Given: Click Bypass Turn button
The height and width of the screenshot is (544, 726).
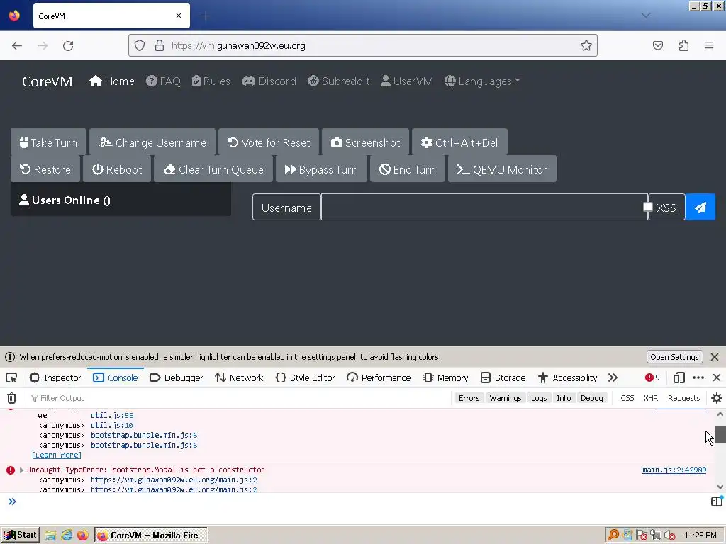Looking at the screenshot, I should (321, 169).
